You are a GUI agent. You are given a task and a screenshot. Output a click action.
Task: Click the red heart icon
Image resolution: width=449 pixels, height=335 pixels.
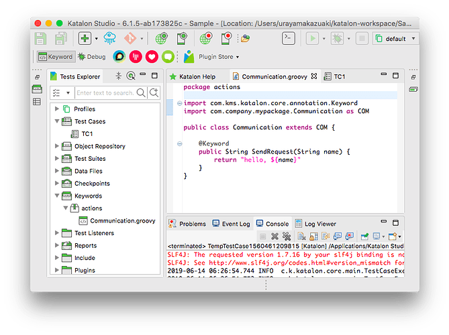pyautogui.click(x=152, y=56)
